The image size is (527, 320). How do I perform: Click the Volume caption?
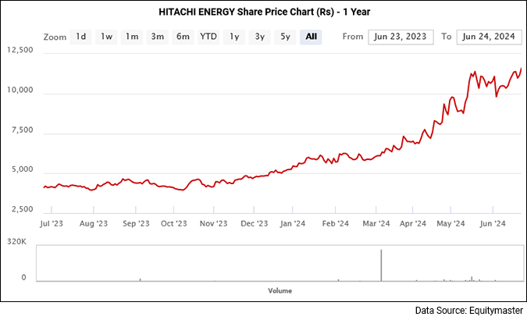pos(280,291)
